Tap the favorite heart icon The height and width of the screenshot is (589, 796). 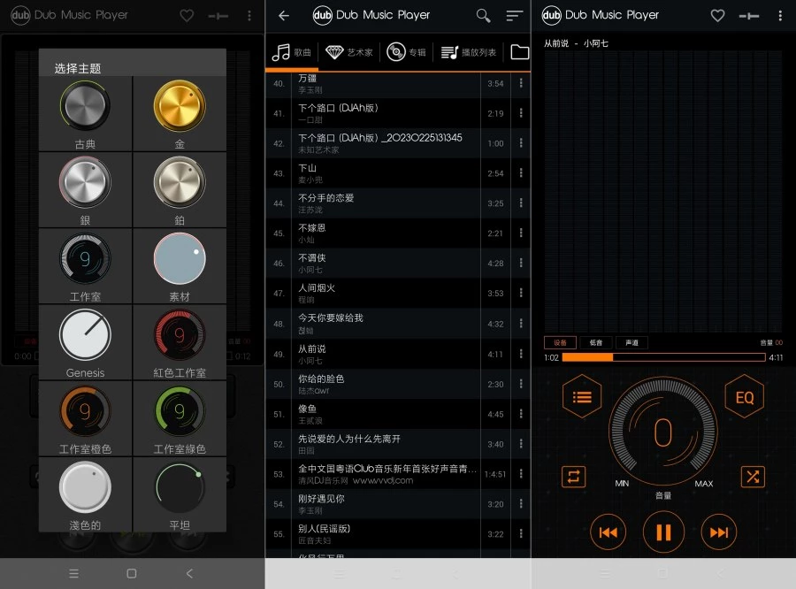[717, 15]
